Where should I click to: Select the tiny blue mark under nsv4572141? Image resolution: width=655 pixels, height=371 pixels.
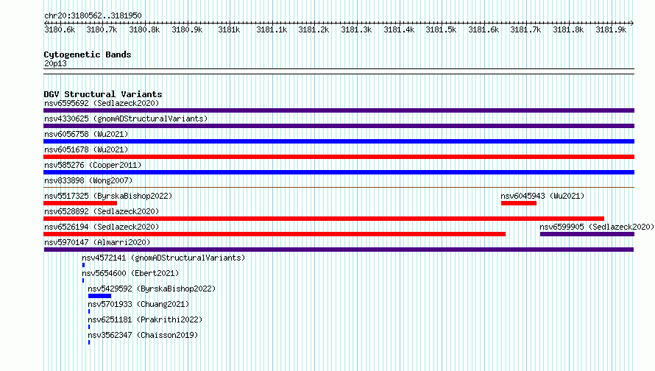tap(84, 265)
